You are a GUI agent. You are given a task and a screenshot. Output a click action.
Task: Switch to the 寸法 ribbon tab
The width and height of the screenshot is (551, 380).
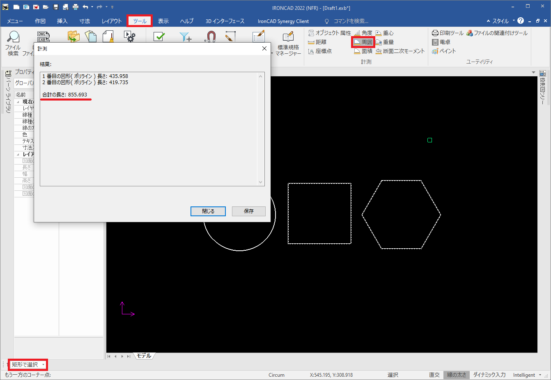85,21
